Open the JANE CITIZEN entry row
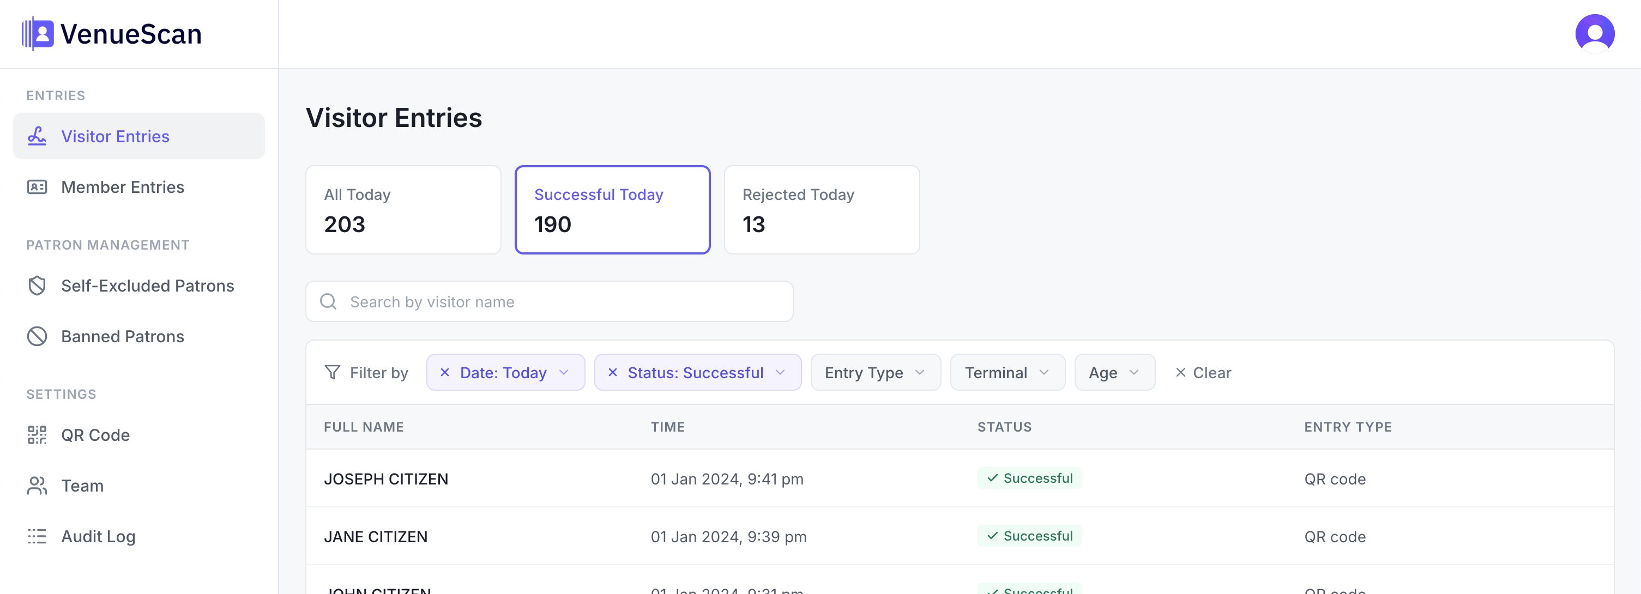This screenshot has width=1641, height=594. click(960, 536)
